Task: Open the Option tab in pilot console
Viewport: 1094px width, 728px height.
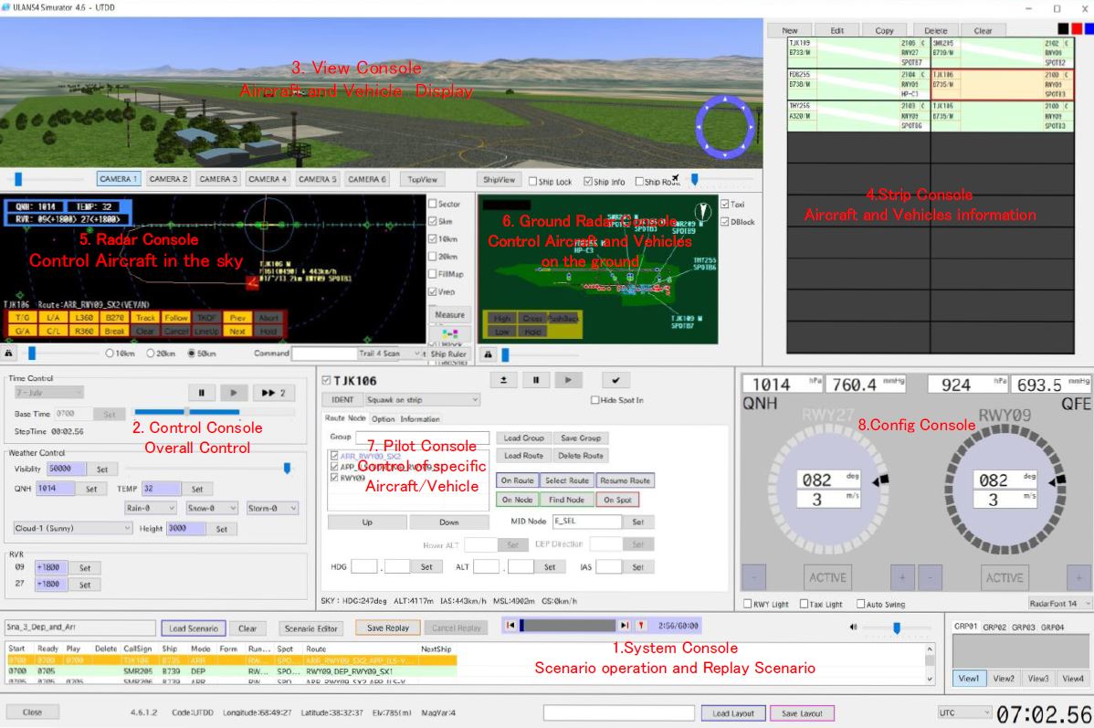Action: pyautogui.click(x=383, y=418)
